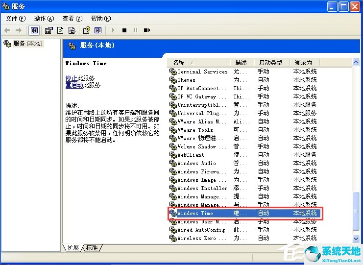Image resolution: width=363 pixels, height=265 pixels.
Task: Switch to the 扩展 tab
Action: tap(73, 248)
